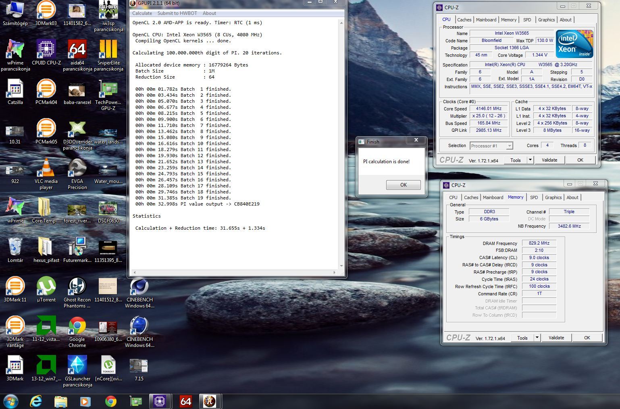Image resolution: width=620 pixels, height=409 pixels.
Task: Click the GPUPI vertical scrollbar down arrow
Action: [x=341, y=266]
